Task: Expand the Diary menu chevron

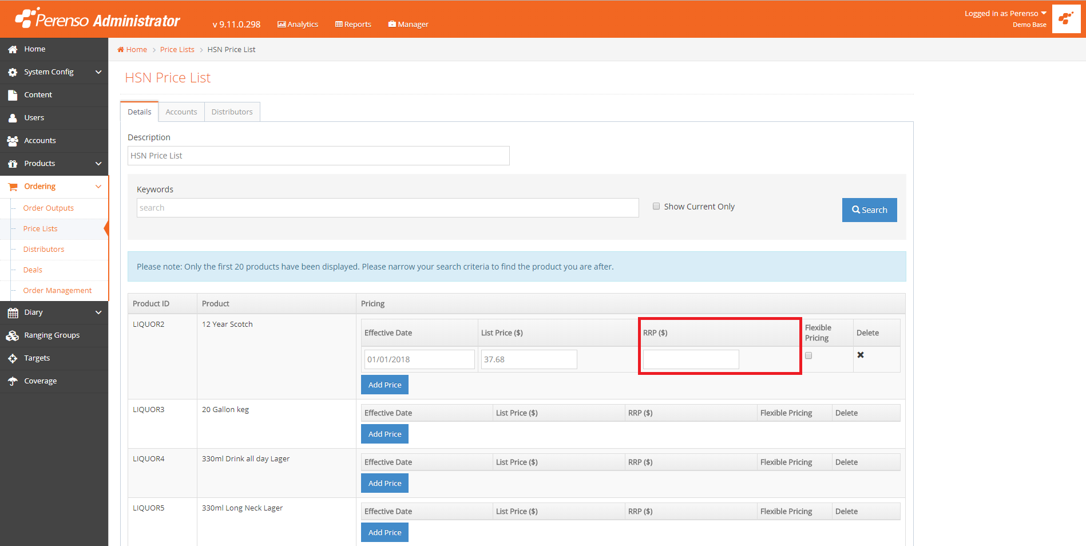Action: coord(98,312)
